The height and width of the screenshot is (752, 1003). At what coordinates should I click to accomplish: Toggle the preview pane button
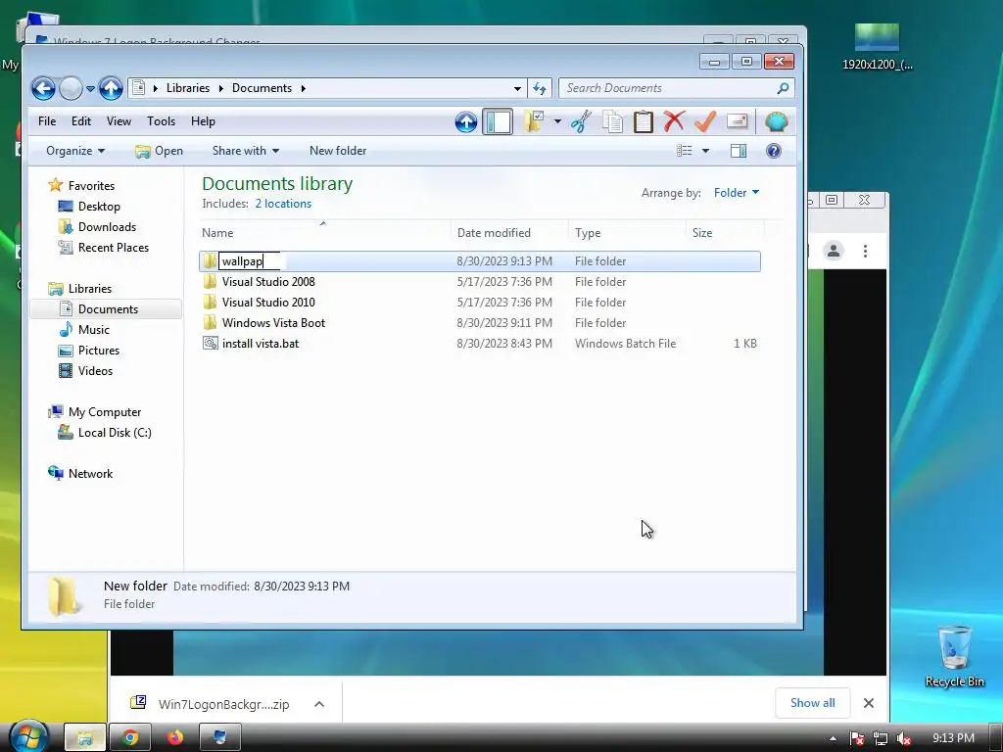click(x=739, y=151)
